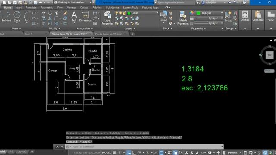Expand the Modify panel
The width and height of the screenshot is (276, 155).
[54, 28]
